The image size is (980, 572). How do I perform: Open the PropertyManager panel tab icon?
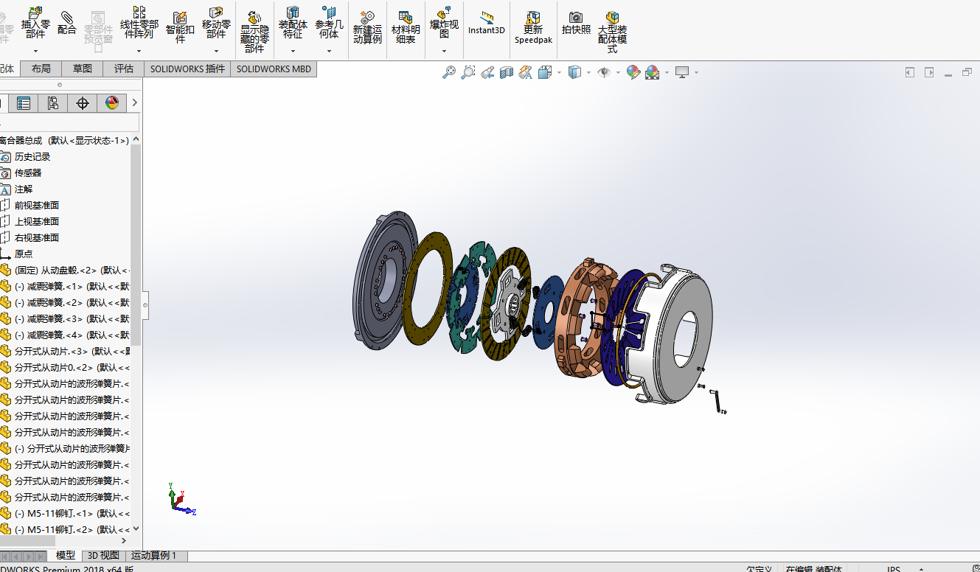[24, 103]
